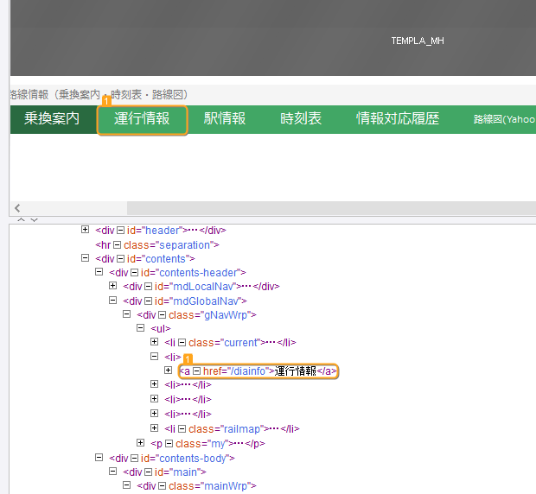Toggle attribute box in li class="current" tag
Viewport: 536px width, 494px height.
(182, 343)
